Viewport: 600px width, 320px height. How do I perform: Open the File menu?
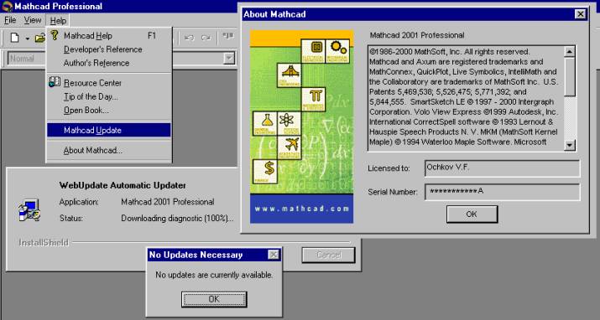tap(10, 20)
